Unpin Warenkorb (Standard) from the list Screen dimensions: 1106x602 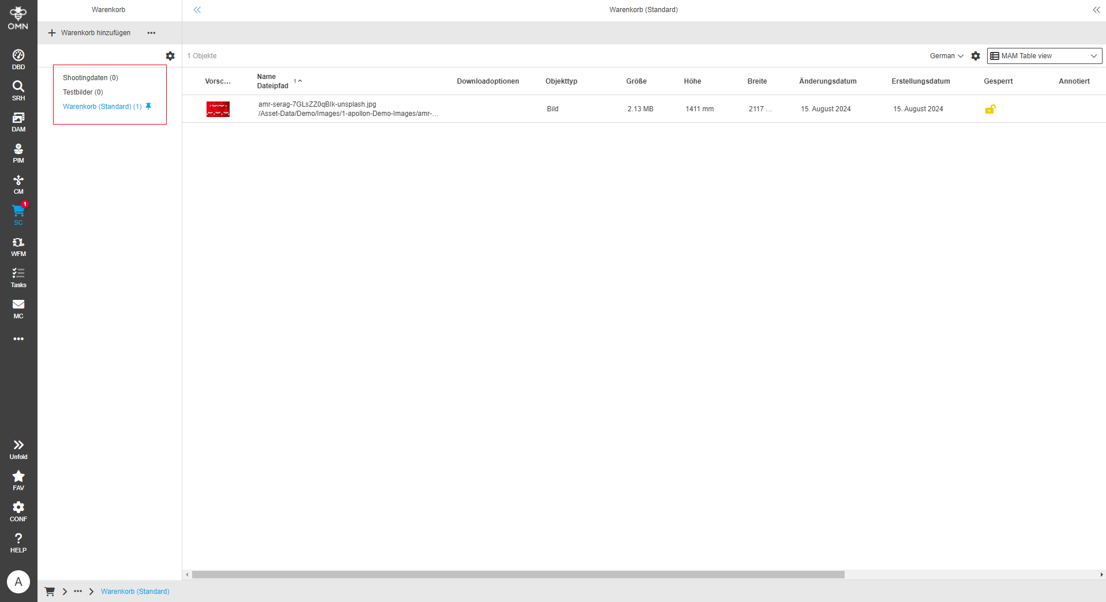148,106
